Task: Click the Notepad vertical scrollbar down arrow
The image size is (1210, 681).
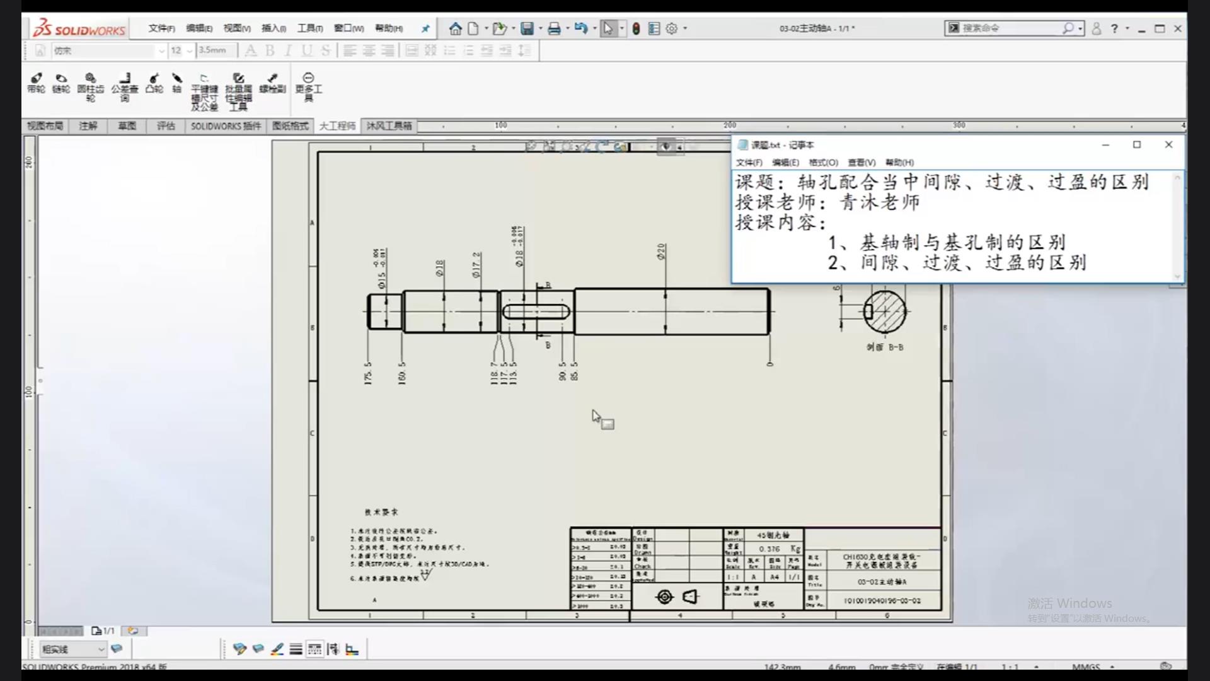Action: point(1177,276)
